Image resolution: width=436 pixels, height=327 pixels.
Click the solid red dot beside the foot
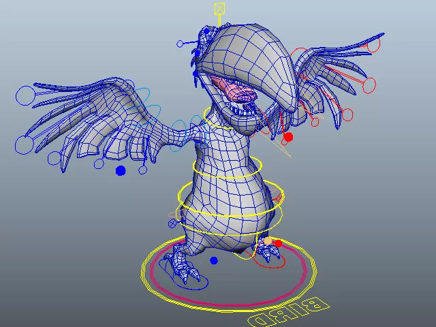278,244
